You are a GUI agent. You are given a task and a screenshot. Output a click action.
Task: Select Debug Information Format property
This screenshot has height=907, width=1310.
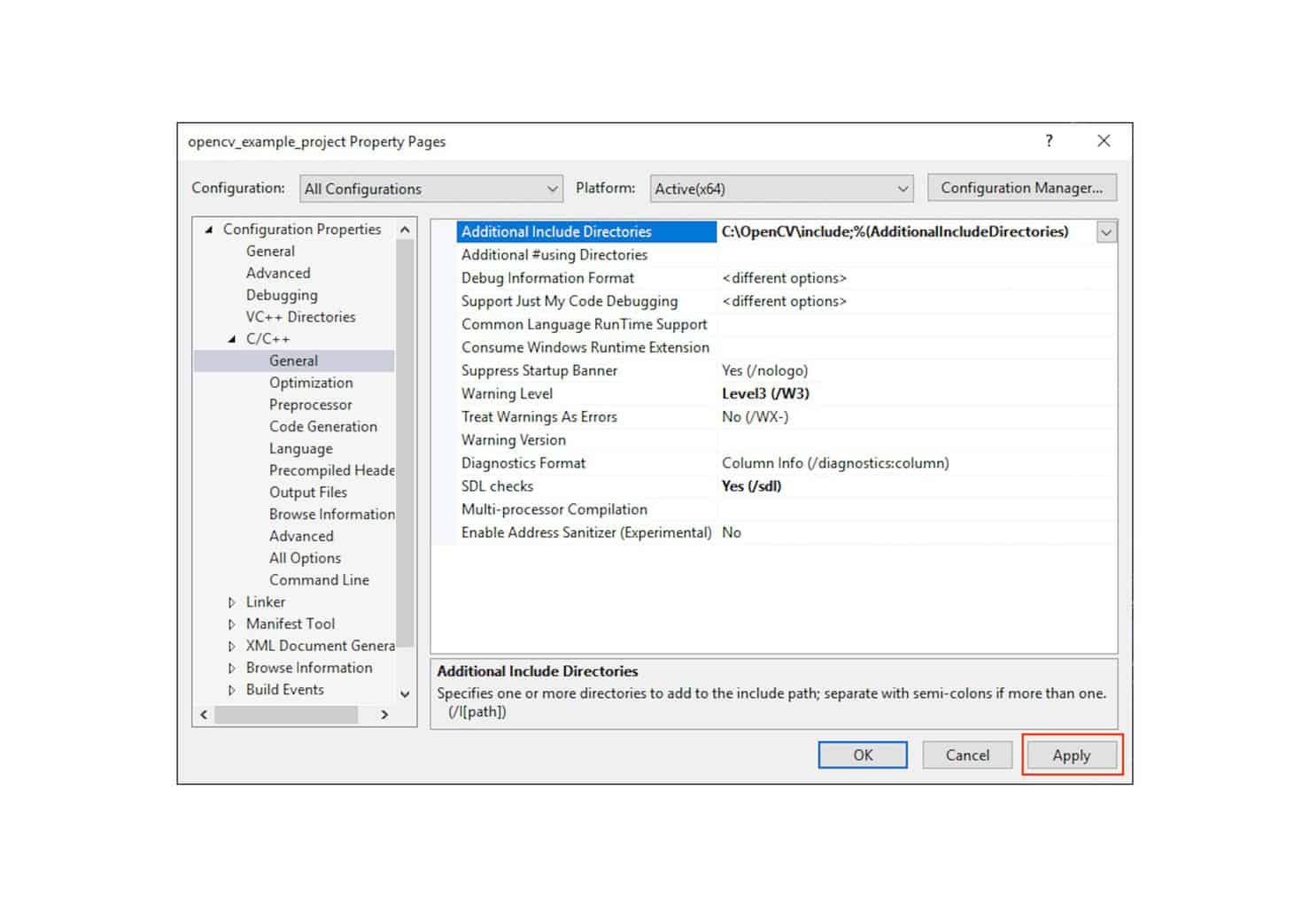pos(586,278)
